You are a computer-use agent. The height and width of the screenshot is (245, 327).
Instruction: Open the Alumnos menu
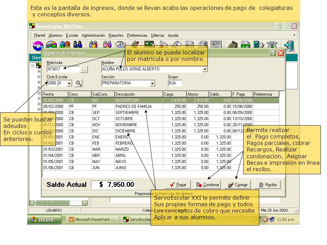56,35
